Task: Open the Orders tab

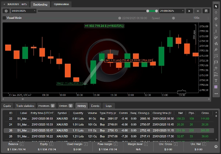Action: [x=66, y=106]
